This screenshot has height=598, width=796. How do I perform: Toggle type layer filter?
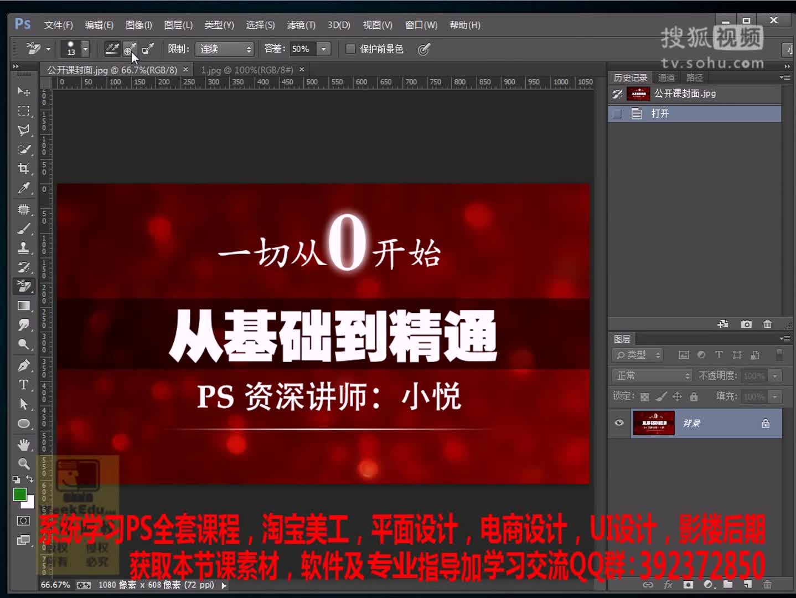point(719,355)
